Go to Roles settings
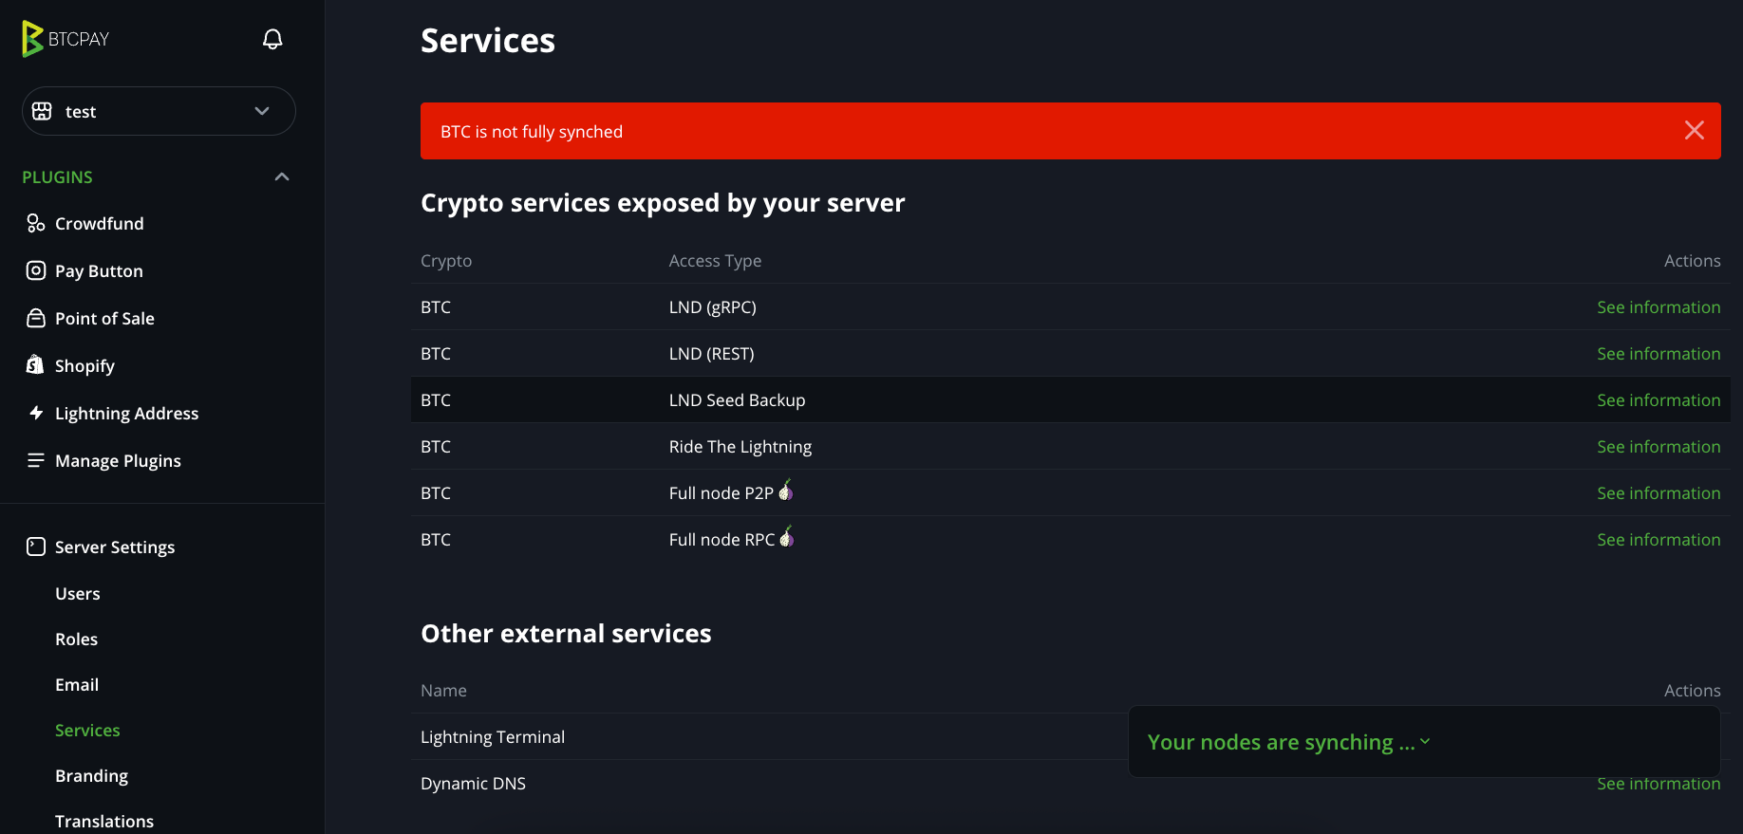The image size is (1743, 834). tap(76, 639)
